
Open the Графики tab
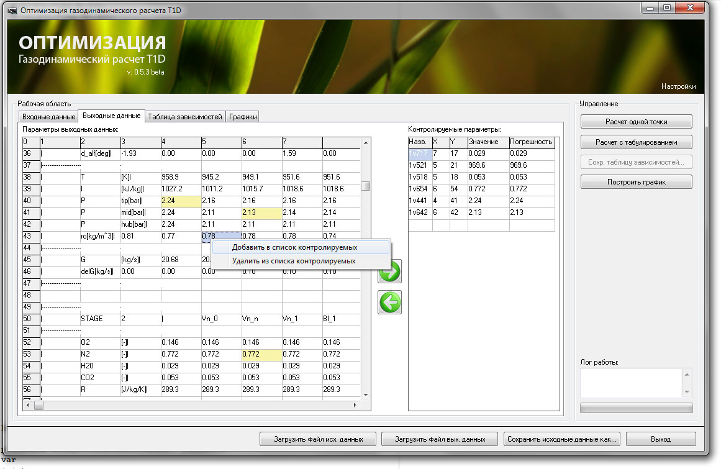pyautogui.click(x=243, y=117)
